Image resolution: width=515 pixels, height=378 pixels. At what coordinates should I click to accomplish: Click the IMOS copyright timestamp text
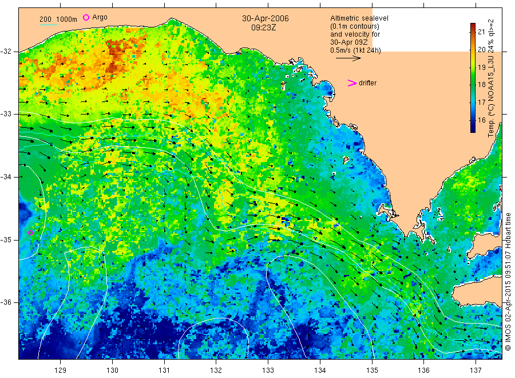click(x=508, y=282)
